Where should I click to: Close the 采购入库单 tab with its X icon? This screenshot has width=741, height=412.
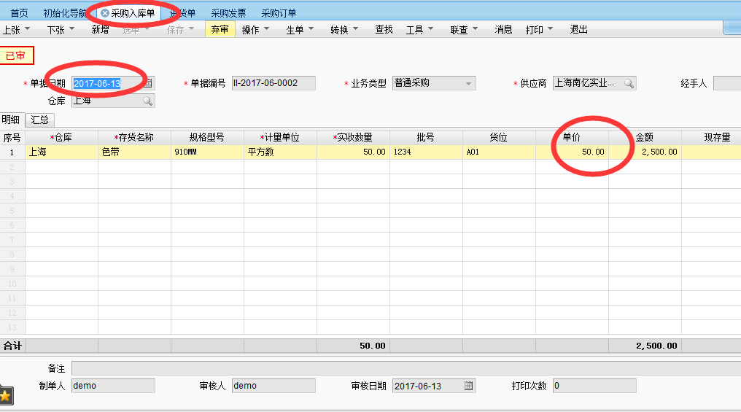point(105,13)
